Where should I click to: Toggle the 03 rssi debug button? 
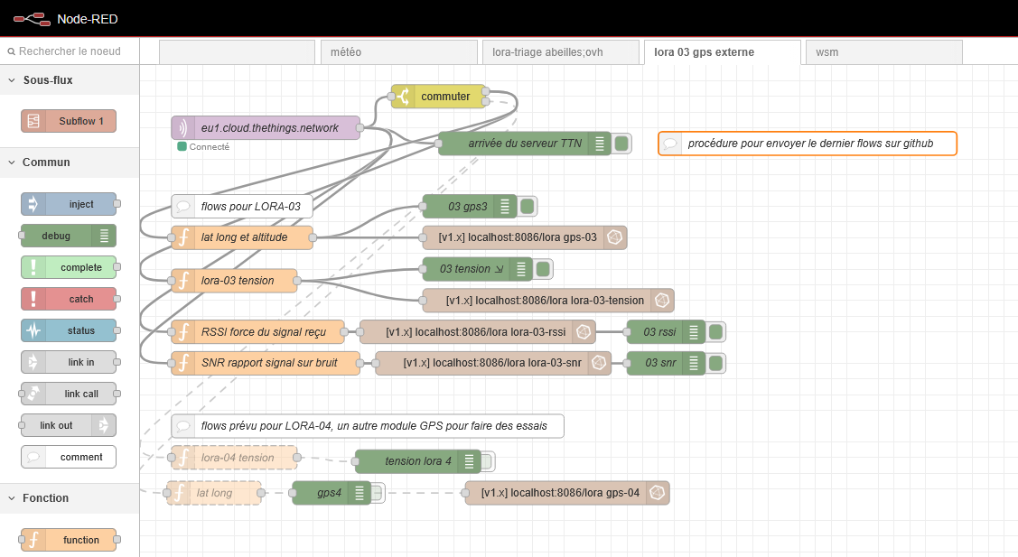[x=715, y=332]
